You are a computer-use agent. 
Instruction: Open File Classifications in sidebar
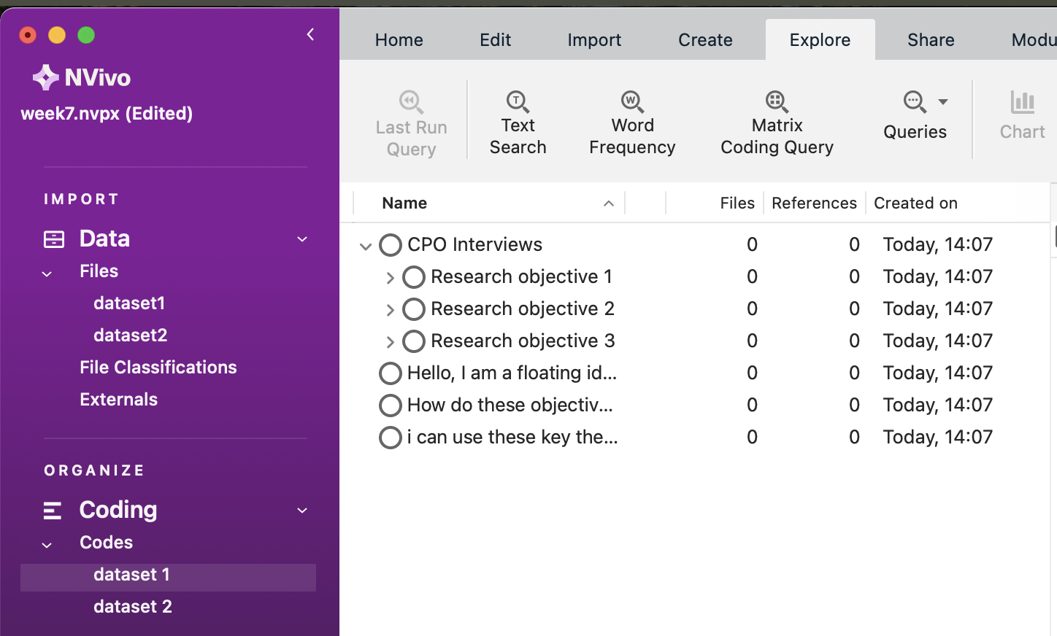(x=158, y=367)
